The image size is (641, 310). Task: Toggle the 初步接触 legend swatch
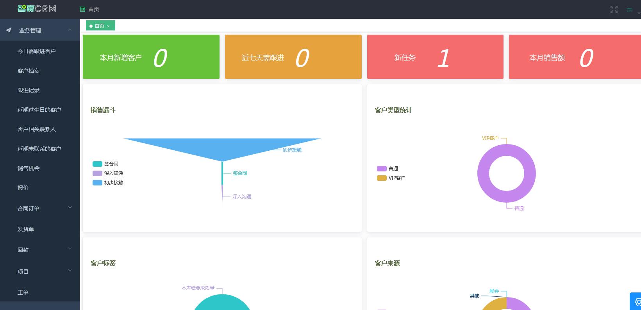[97, 183]
